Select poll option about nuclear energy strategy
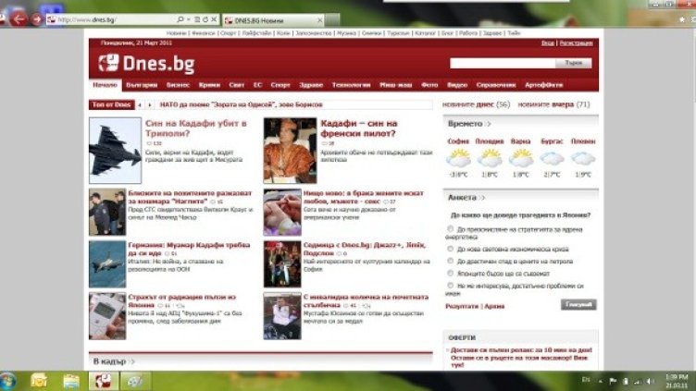The height and width of the screenshot is (391, 696). click(x=450, y=227)
